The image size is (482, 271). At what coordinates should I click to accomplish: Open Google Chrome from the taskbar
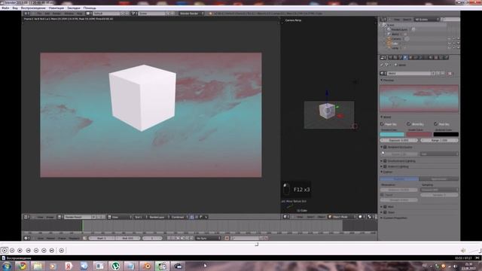point(22,266)
